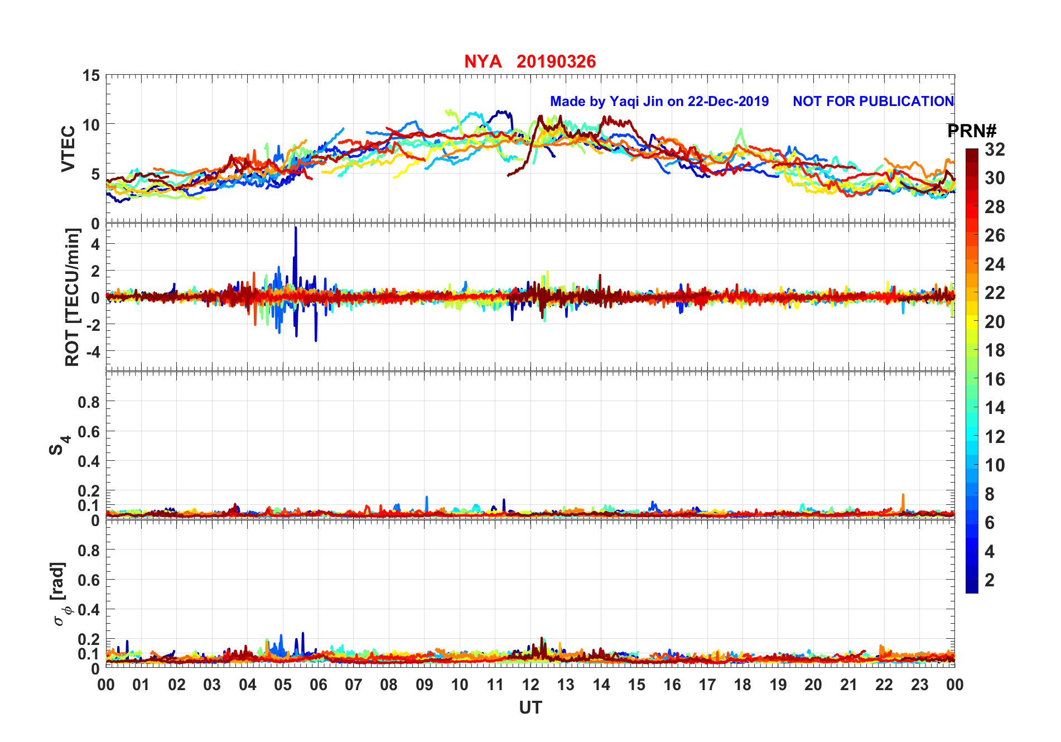Click the VTEC axis tick label '5'

(x=95, y=174)
